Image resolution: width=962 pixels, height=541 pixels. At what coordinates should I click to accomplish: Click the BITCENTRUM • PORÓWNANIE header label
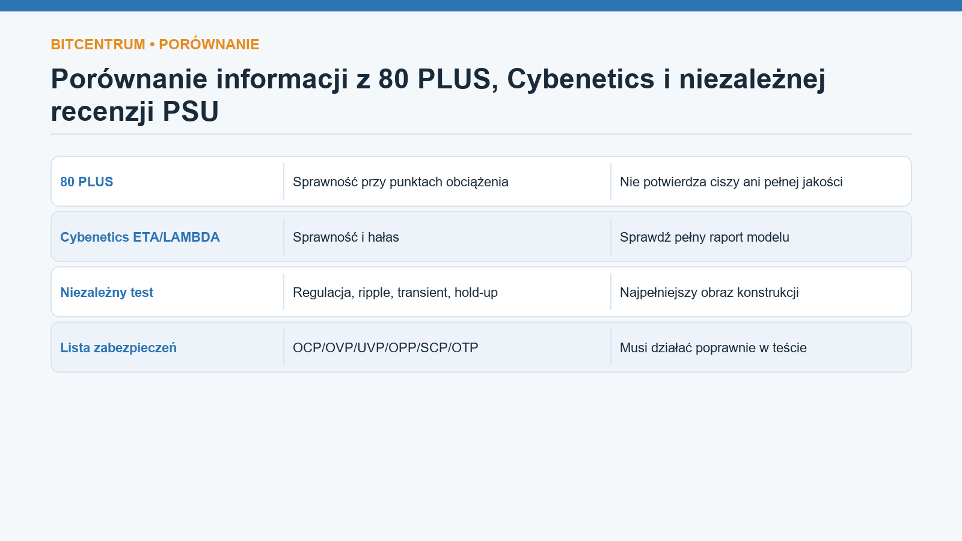point(155,44)
